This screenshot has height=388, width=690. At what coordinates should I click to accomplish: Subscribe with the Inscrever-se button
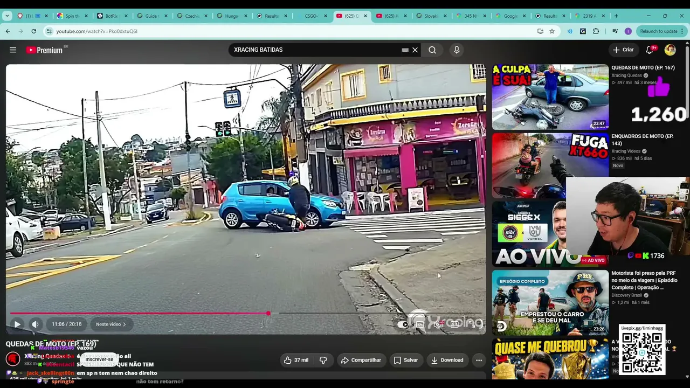(99, 359)
